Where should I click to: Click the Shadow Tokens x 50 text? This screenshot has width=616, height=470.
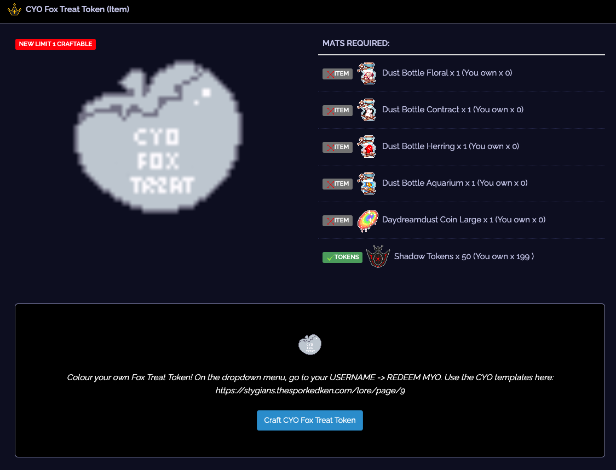pyautogui.click(x=432, y=256)
